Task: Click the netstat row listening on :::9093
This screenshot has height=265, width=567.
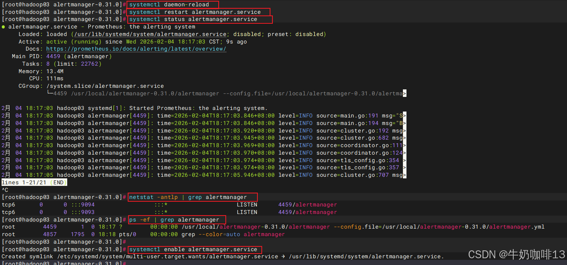Action: tap(169, 212)
